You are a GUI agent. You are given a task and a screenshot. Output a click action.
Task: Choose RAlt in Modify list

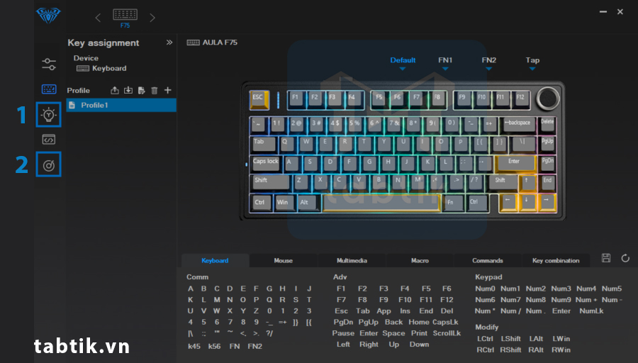pos(536,350)
